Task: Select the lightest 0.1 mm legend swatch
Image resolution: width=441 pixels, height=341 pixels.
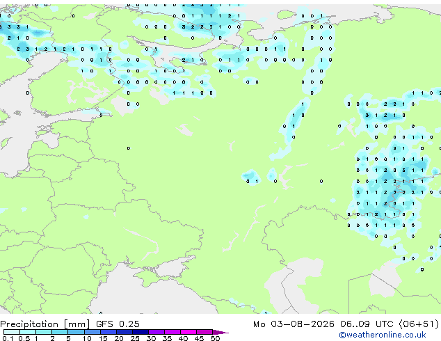Action: pyautogui.click(x=12, y=332)
